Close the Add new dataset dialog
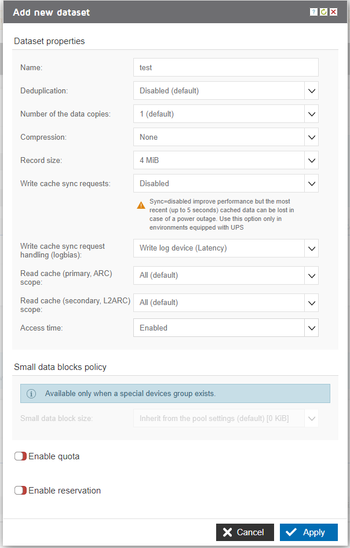The height and width of the screenshot is (548, 350). pyautogui.click(x=334, y=12)
